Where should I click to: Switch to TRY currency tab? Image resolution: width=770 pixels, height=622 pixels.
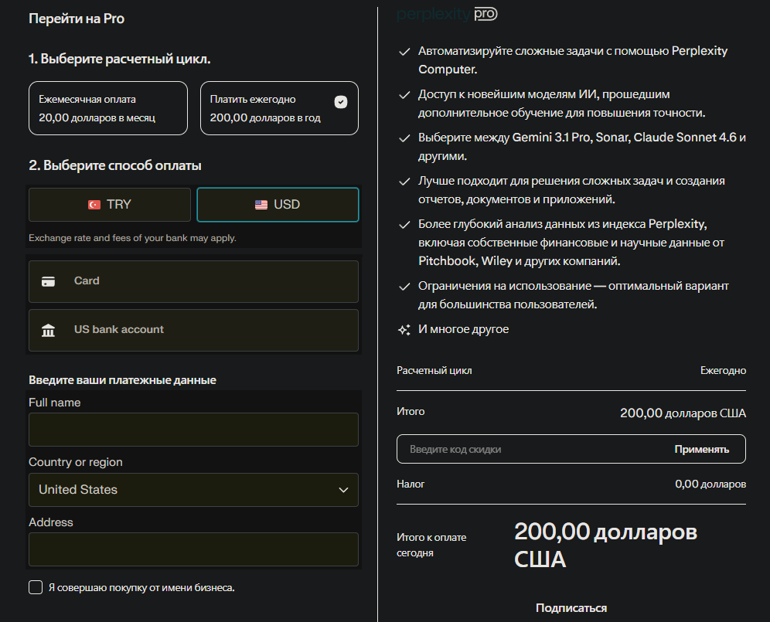click(110, 205)
